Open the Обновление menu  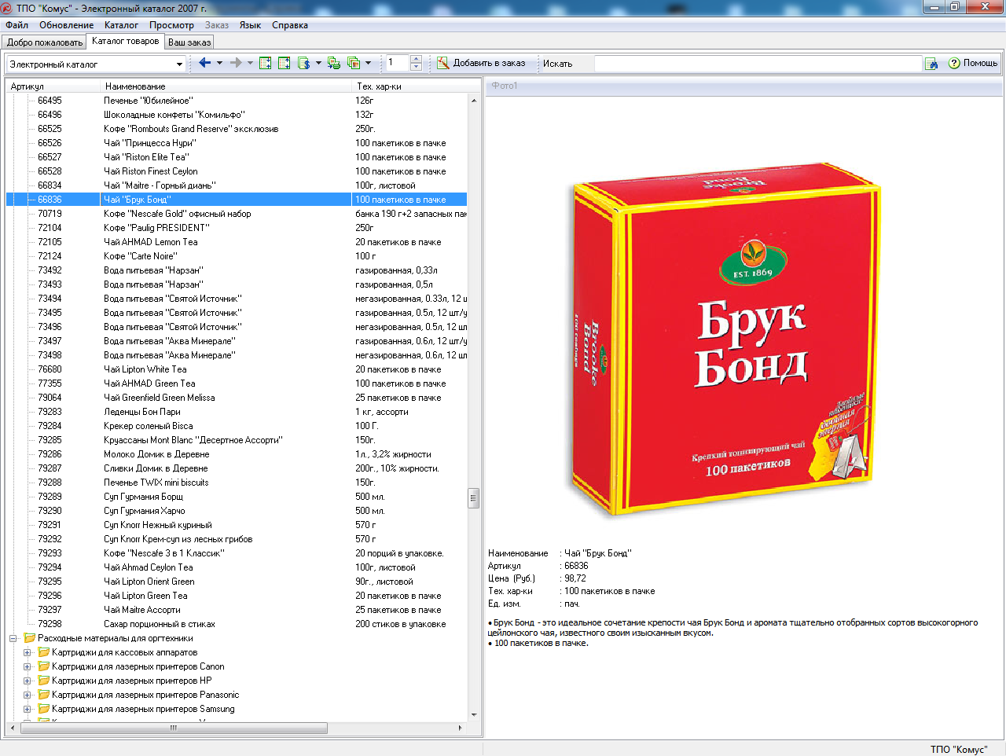(67, 25)
